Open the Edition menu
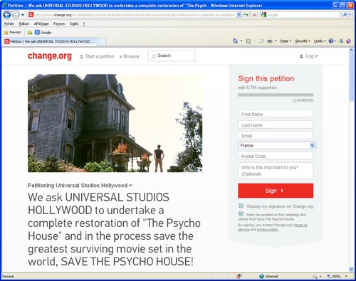This screenshot has width=356, height=281. (x=24, y=23)
